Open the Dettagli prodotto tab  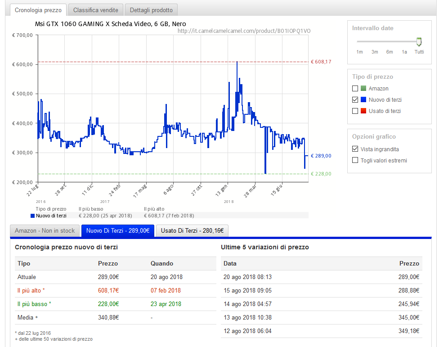click(151, 10)
